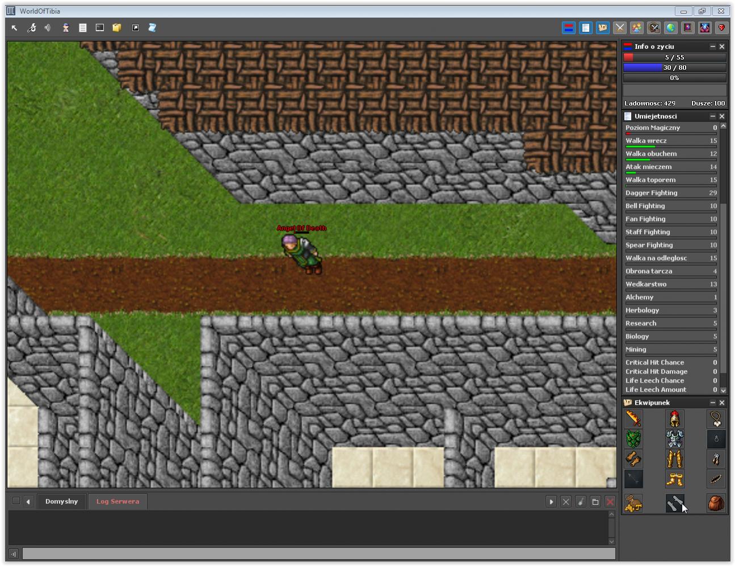The width and height of the screenshot is (735, 566).
Task: Close the Info o zyciu panel
Action: 722,47
